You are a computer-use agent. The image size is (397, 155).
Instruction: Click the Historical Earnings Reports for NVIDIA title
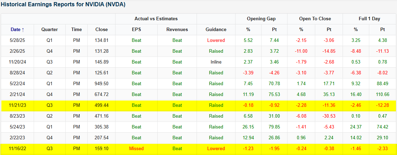pos(63,5)
